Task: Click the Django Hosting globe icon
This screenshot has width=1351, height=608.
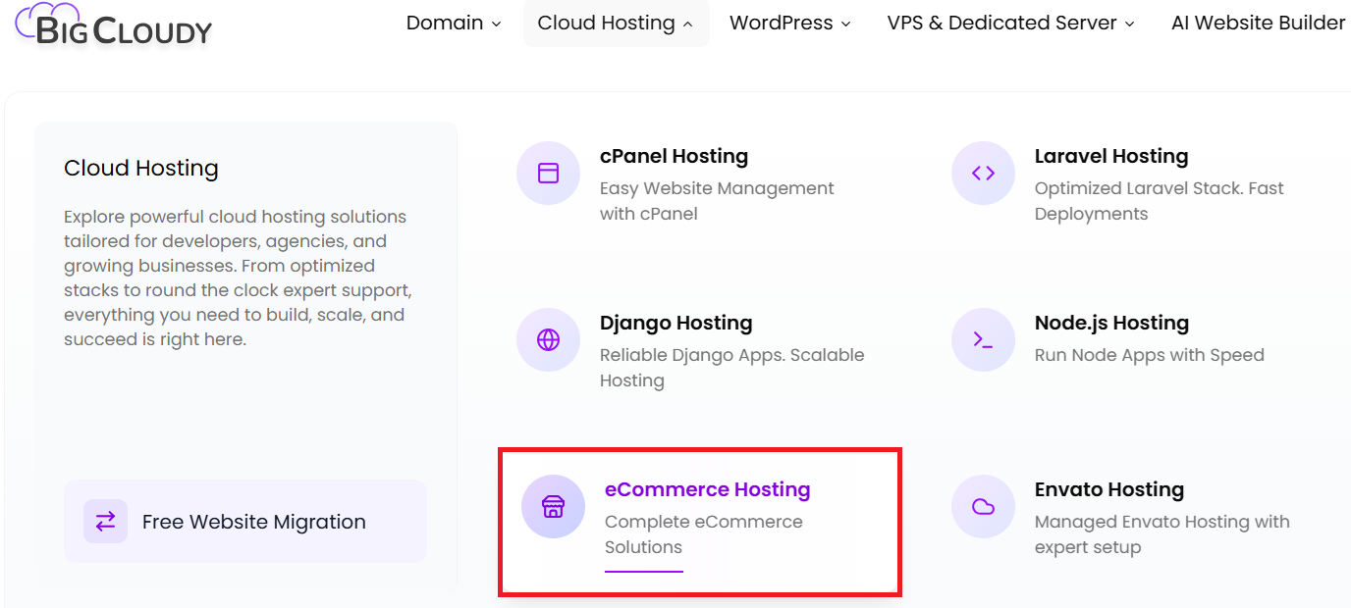Action: (548, 340)
